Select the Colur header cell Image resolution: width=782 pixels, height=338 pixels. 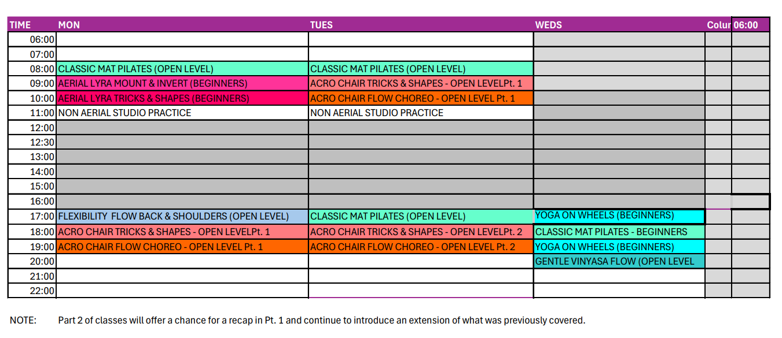(718, 25)
